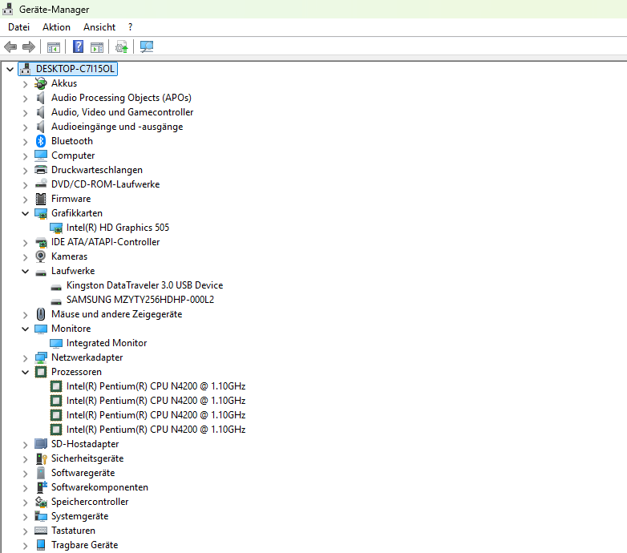Click the Mäuse und andere Zeigegeräte mouse icon
This screenshot has height=553, width=627.
pos(41,314)
